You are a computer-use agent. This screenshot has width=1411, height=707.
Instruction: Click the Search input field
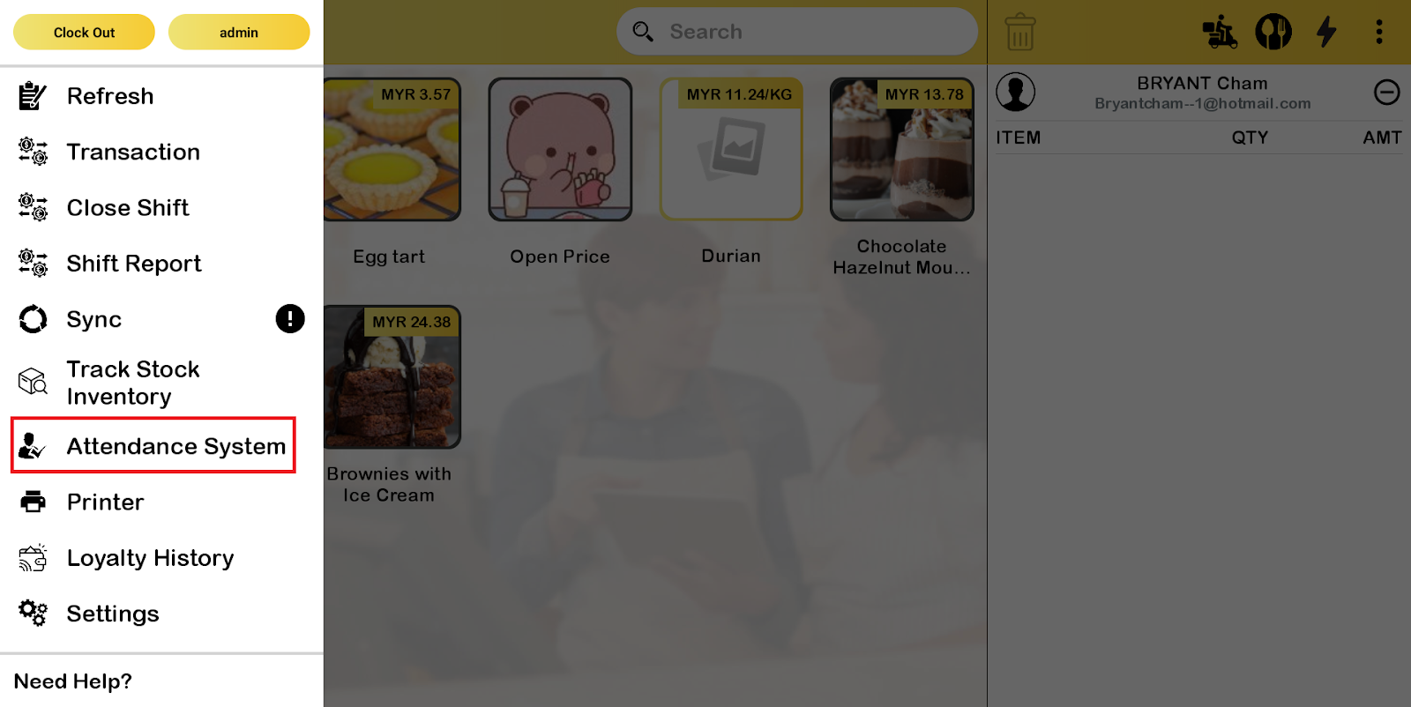click(797, 32)
